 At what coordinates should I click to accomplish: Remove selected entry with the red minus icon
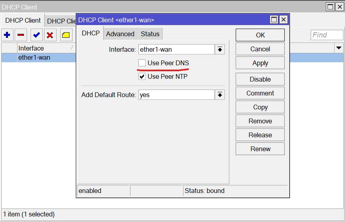21,35
